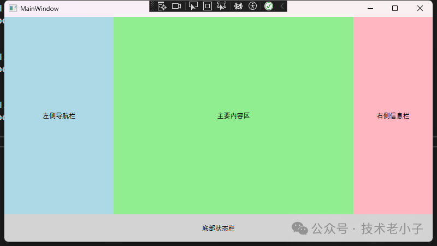Click the curly braces binding icon
This screenshot has width=437, height=246.
click(x=238, y=6)
